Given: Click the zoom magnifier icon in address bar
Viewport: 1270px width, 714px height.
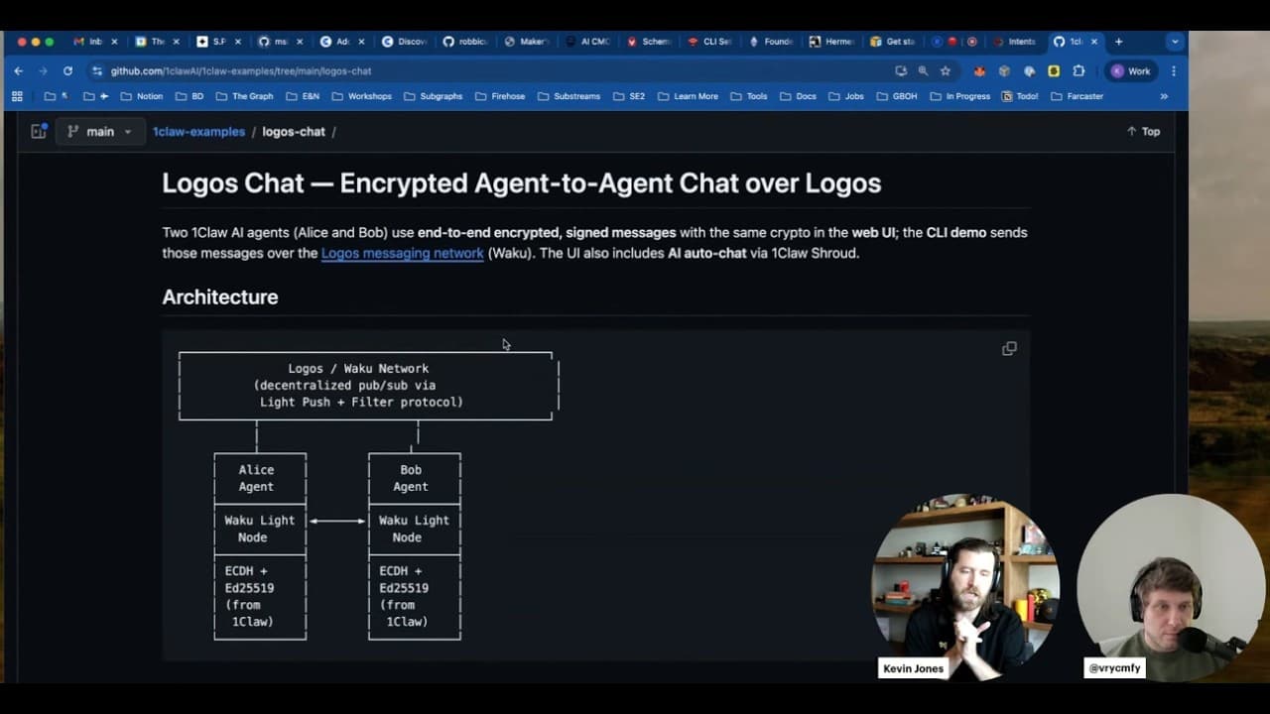Looking at the screenshot, I should pyautogui.click(x=923, y=71).
